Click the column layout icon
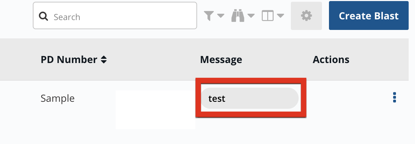Screen dimensions: 415x144 pos(267,16)
